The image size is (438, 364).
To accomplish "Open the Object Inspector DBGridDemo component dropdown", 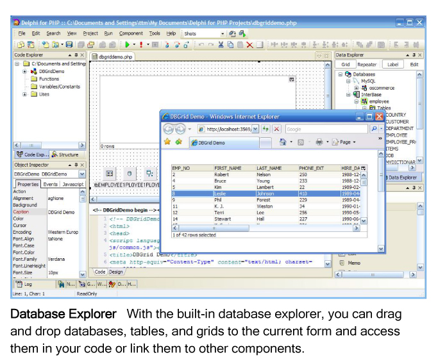I will [x=82, y=174].
